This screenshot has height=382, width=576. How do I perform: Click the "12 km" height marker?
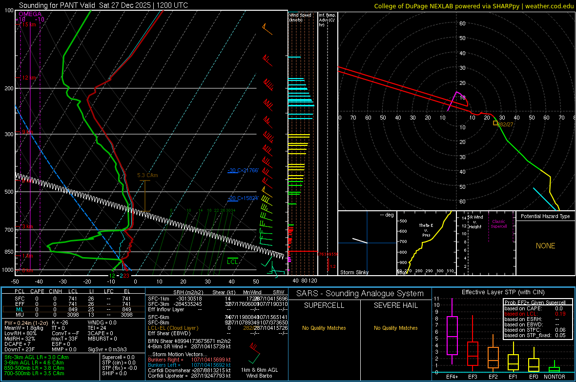29,78
